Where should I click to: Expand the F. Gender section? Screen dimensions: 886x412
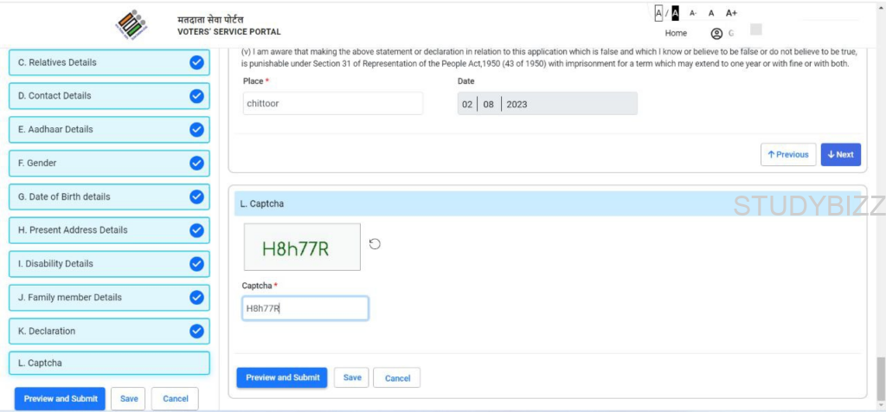click(x=95, y=163)
